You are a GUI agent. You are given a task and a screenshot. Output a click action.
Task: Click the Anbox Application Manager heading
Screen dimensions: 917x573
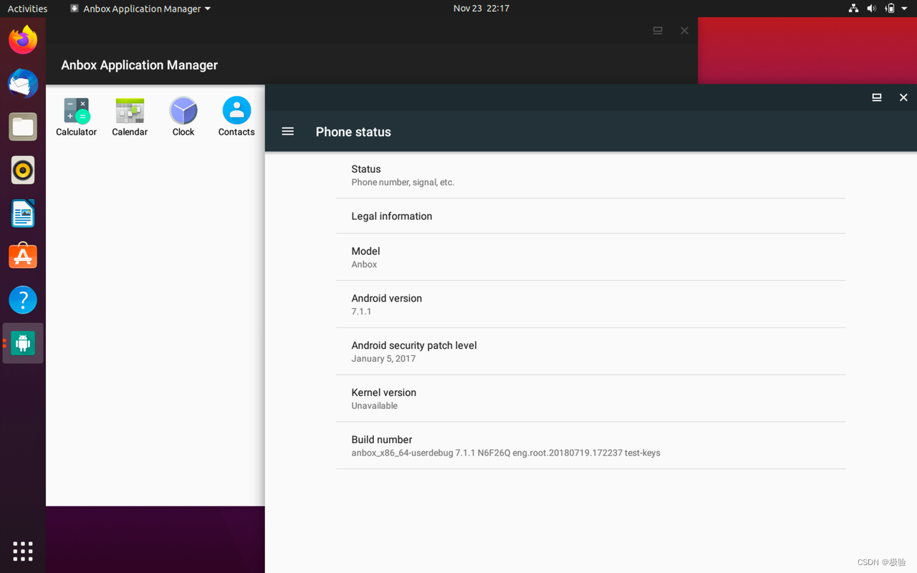coord(140,65)
